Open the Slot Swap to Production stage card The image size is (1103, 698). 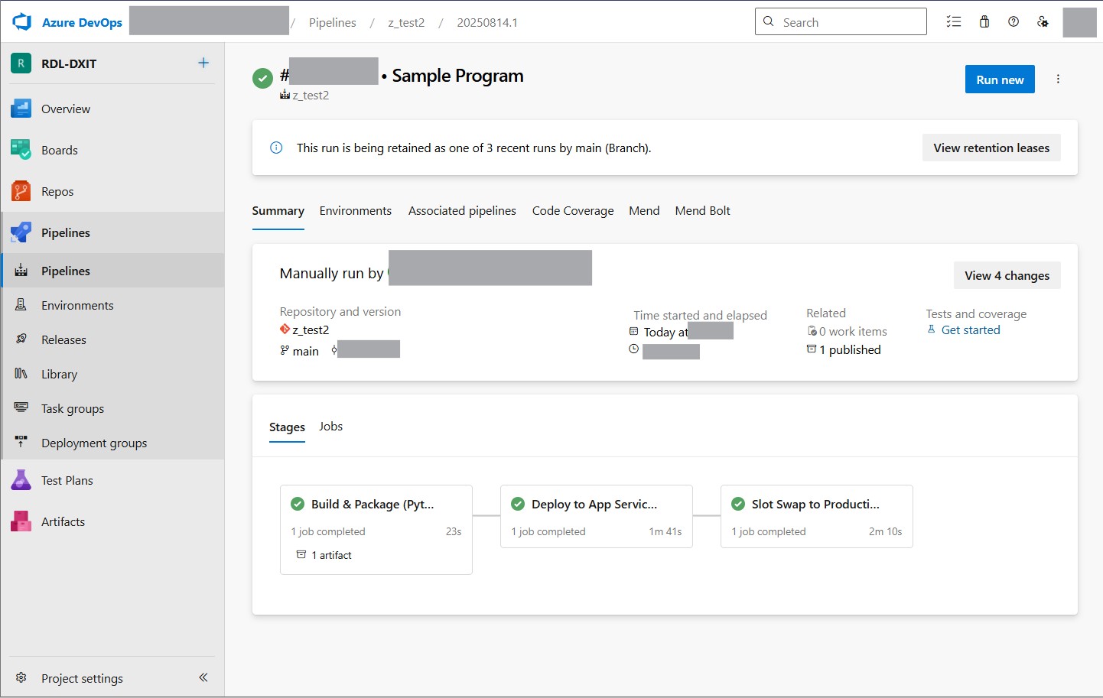[x=817, y=517]
